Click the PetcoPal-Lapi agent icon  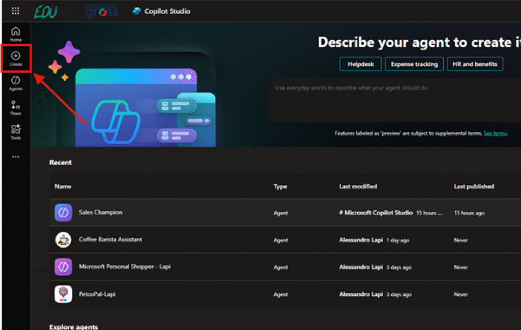[63, 294]
